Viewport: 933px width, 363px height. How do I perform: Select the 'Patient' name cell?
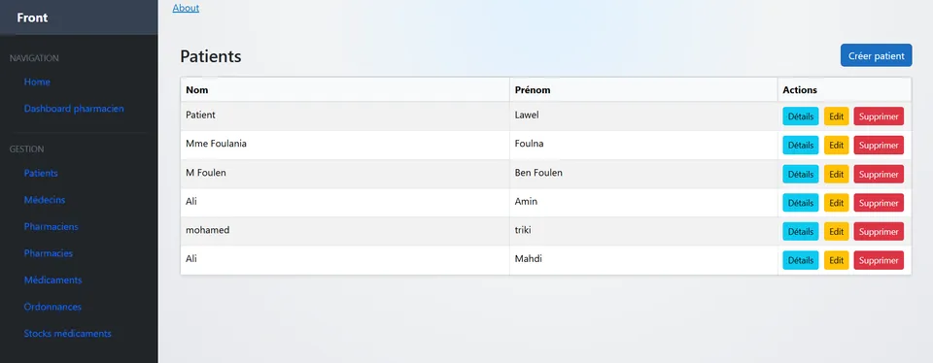(345, 116)
